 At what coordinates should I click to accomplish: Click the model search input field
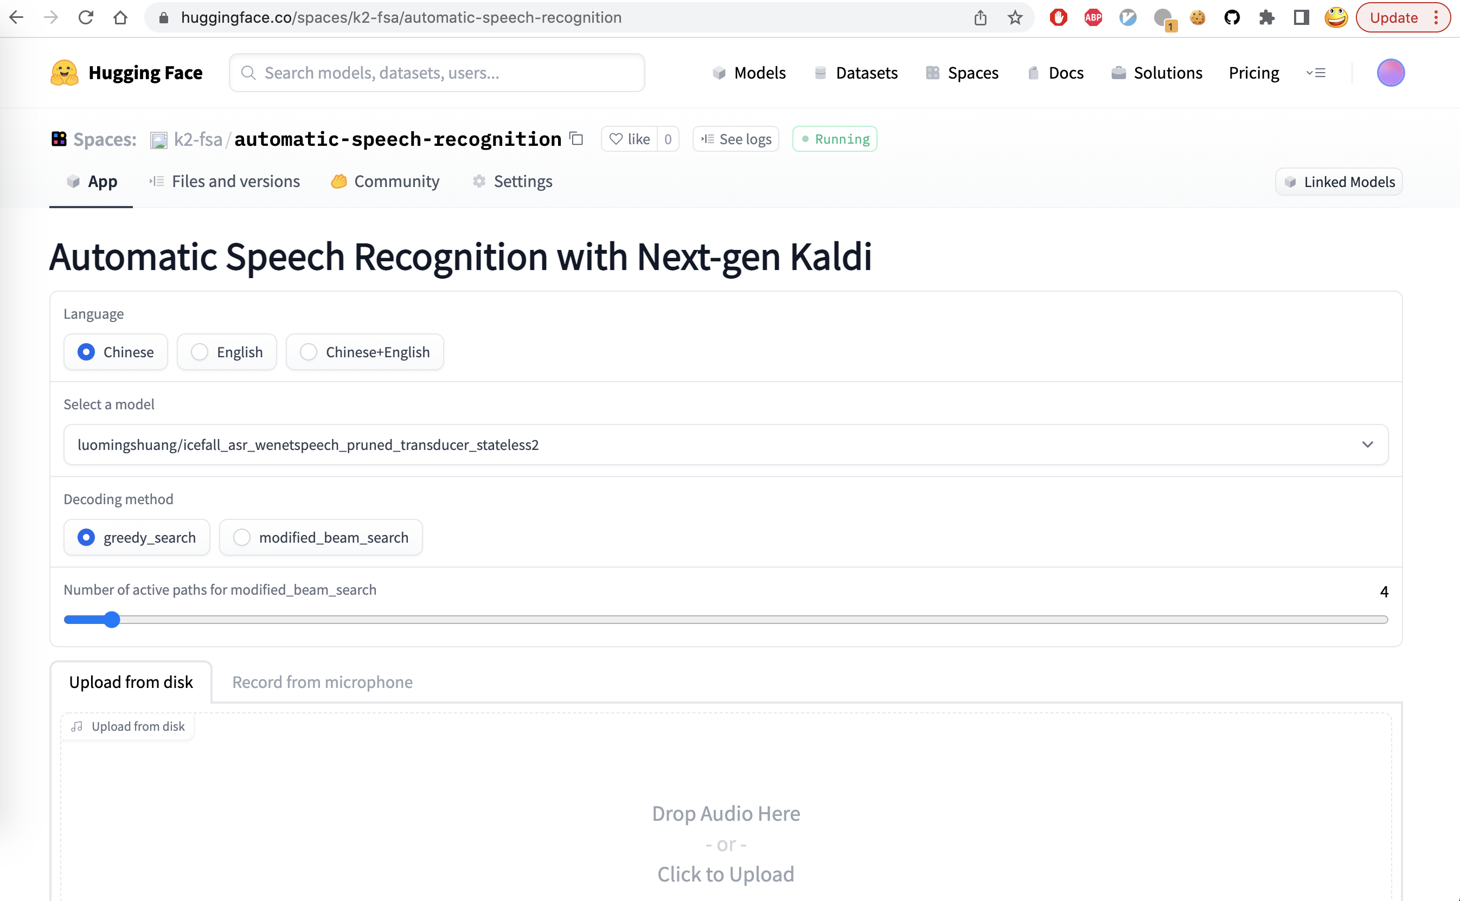coord(437,73)
